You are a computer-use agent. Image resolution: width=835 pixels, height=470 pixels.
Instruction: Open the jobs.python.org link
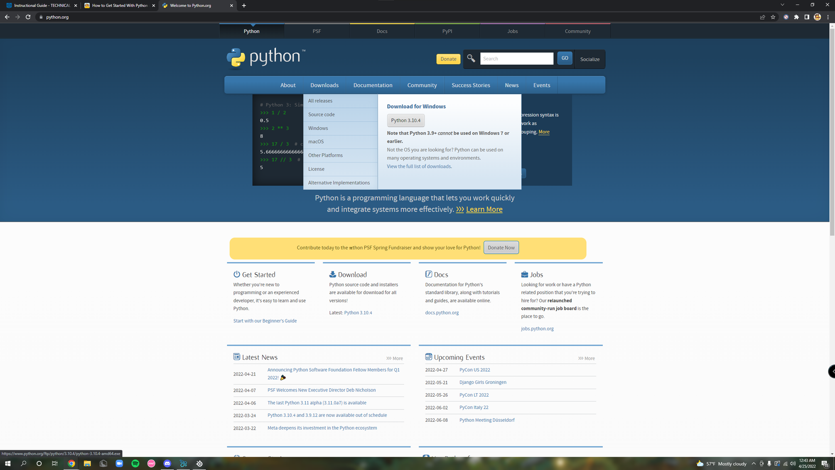pos(537,329)
